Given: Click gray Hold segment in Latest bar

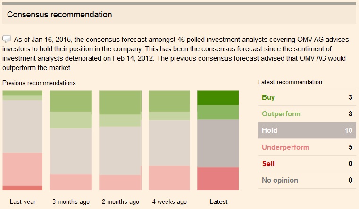Looking at the screenshot, I should point(218,143).
